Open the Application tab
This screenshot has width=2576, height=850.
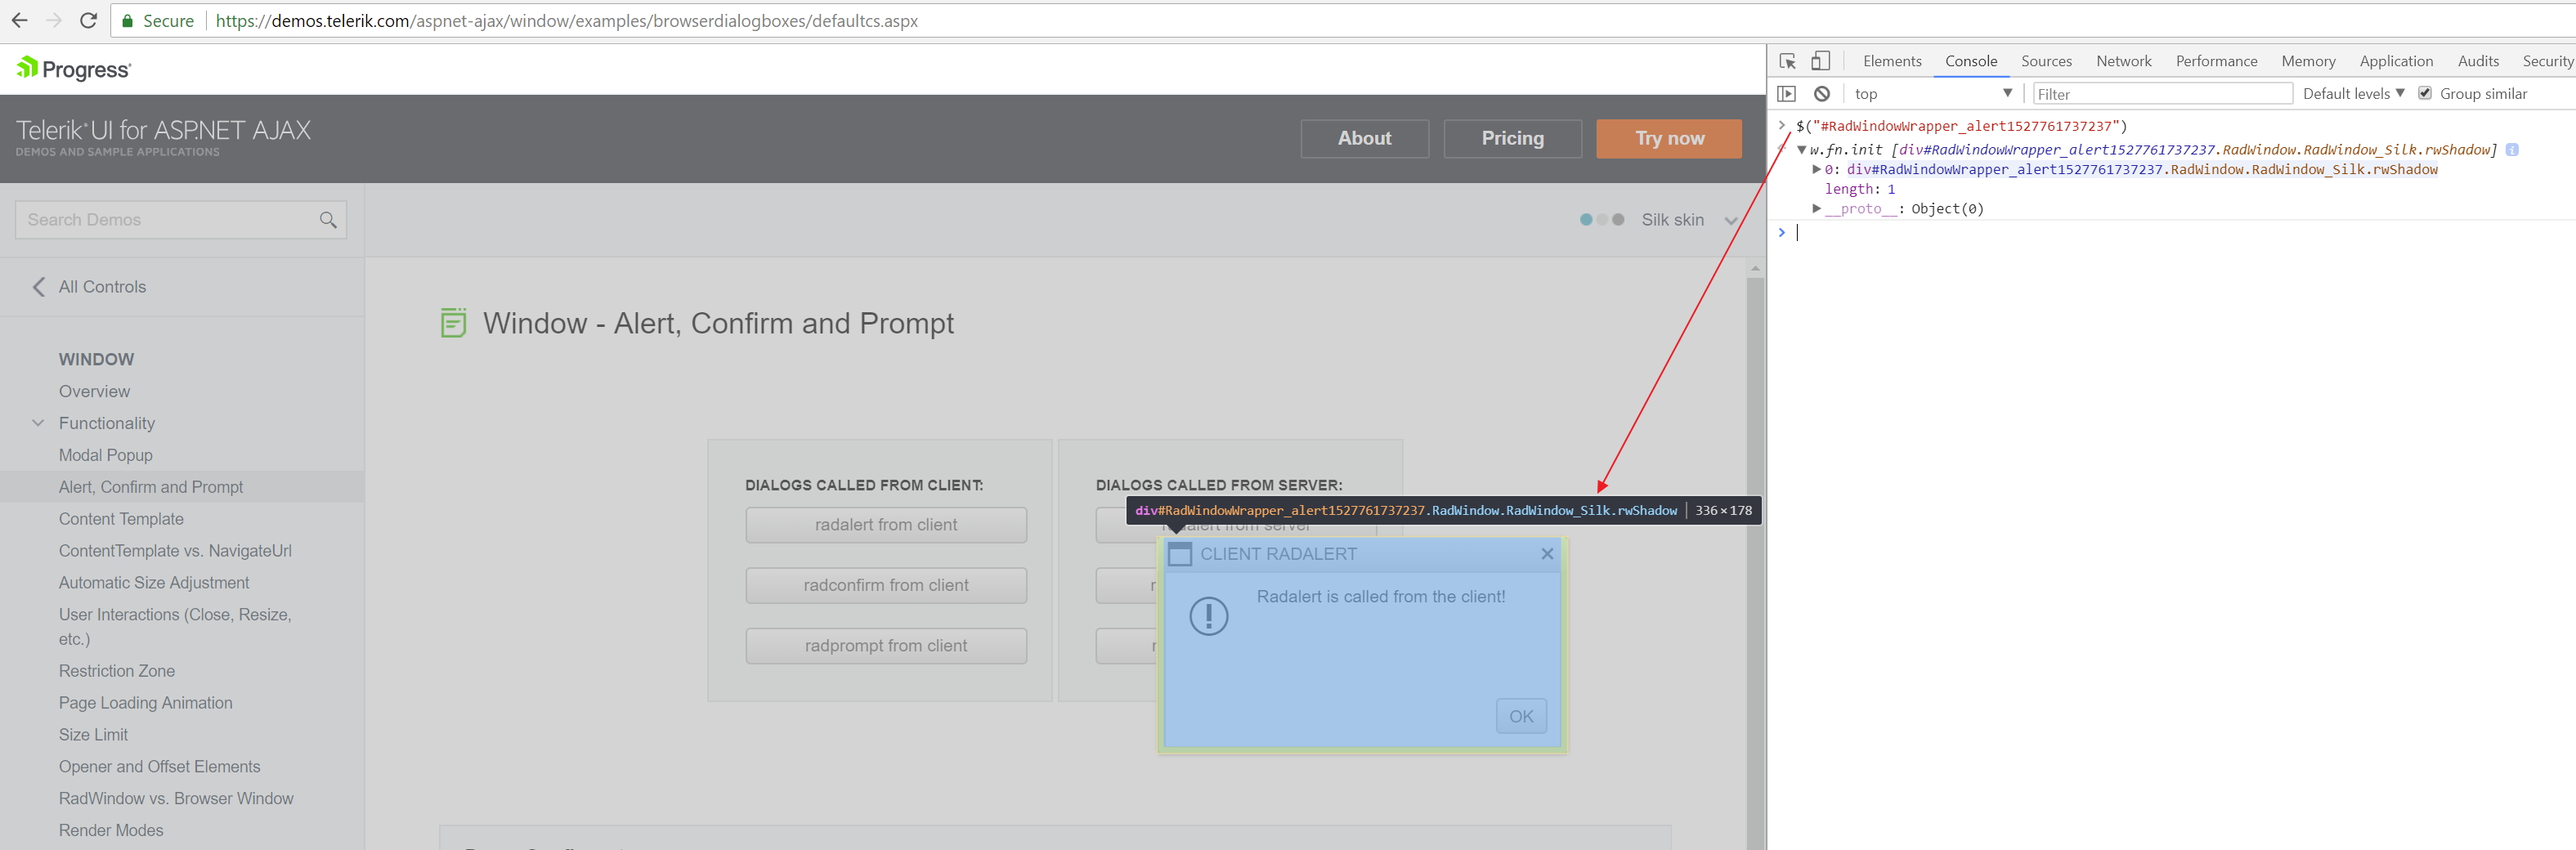tap(2396, 61)
